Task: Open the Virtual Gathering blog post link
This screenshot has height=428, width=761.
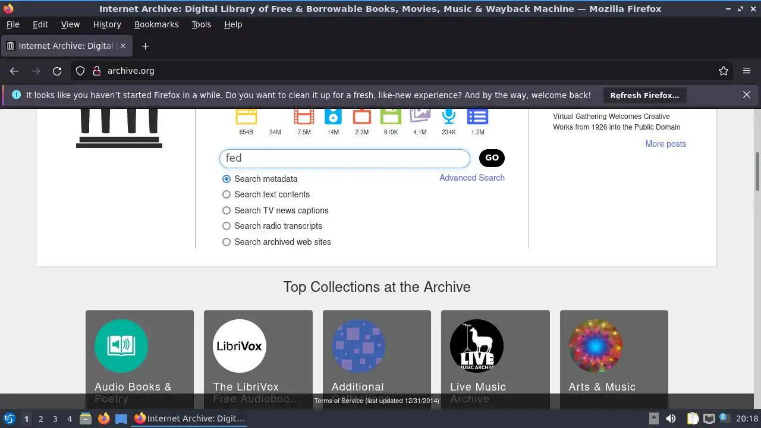Action: [617, 122]
